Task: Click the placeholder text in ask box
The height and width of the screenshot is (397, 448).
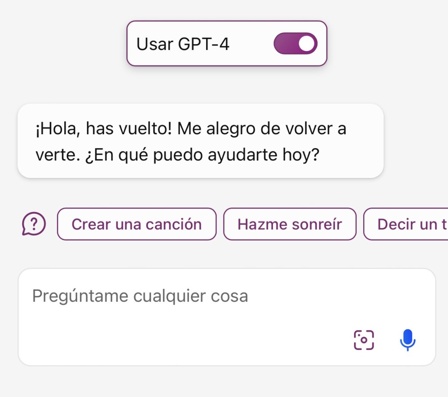Action: [140, 296]
